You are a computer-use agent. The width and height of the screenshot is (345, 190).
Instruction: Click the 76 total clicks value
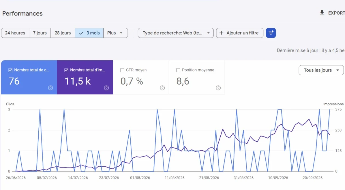click(14, 81)
